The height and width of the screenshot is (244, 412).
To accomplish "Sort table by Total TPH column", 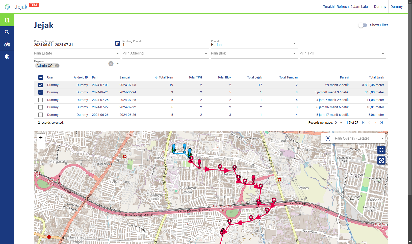I will (x=195, y=77).
